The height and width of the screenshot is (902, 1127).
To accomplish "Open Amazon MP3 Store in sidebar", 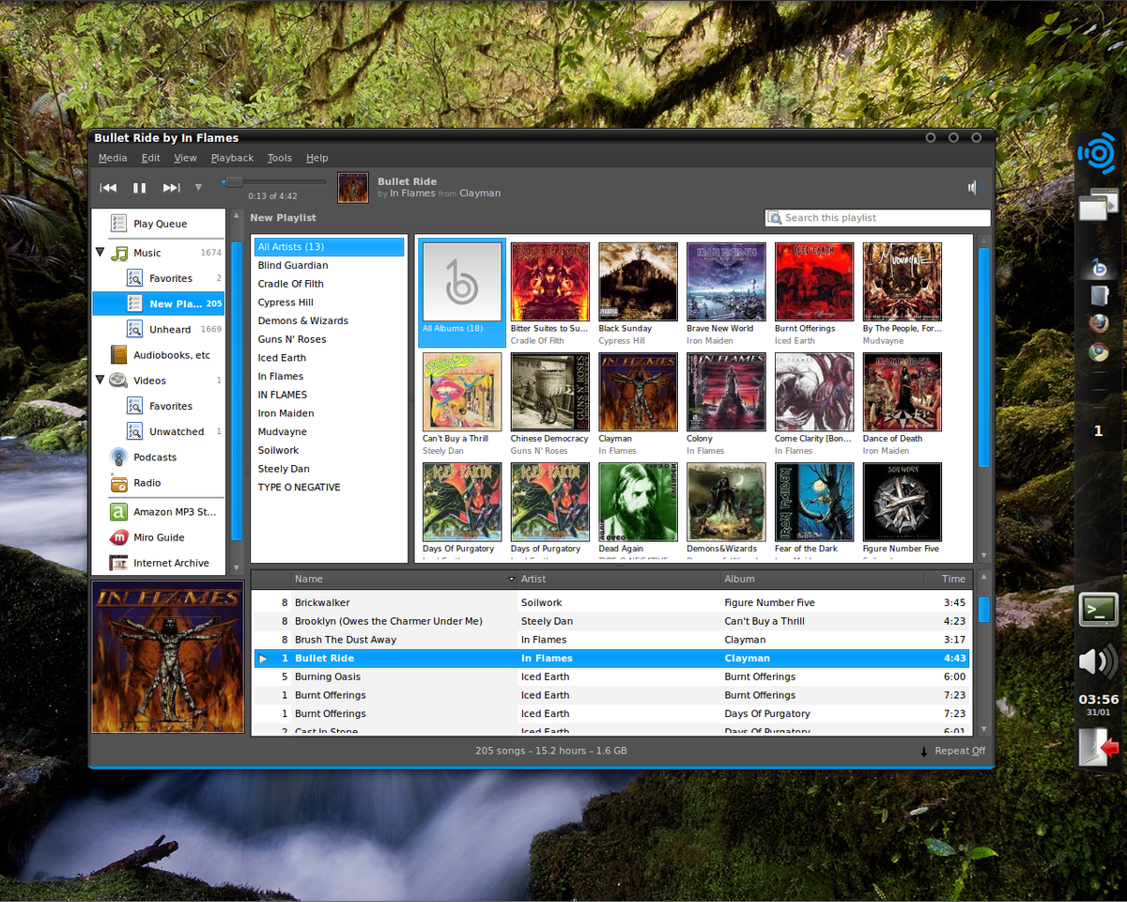I will (x=174, y=512).
